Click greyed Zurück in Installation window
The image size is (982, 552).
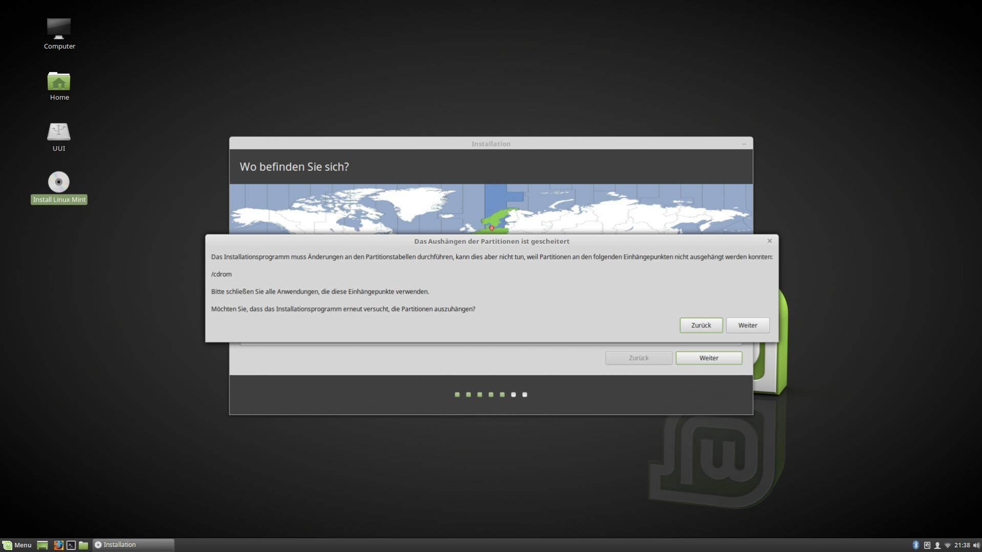[638, 358]
